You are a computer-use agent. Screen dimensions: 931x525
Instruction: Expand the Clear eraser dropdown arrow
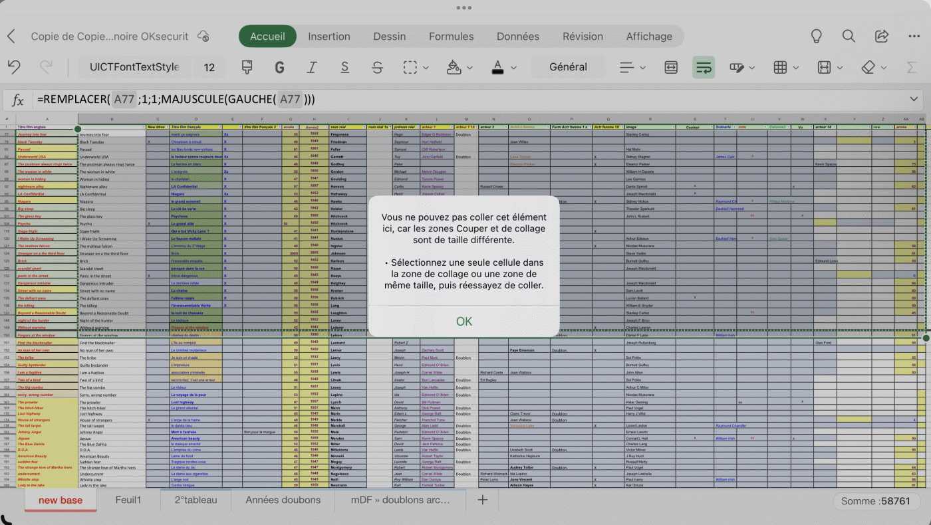pos(884,68)
